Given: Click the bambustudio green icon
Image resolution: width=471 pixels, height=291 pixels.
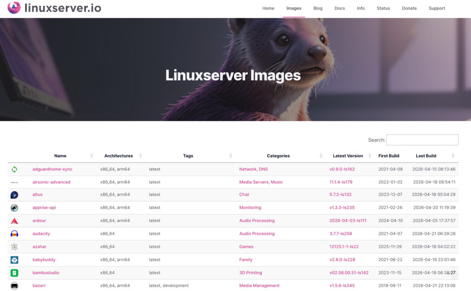Looking at the screenshot, I should click(x=14, y=273).
